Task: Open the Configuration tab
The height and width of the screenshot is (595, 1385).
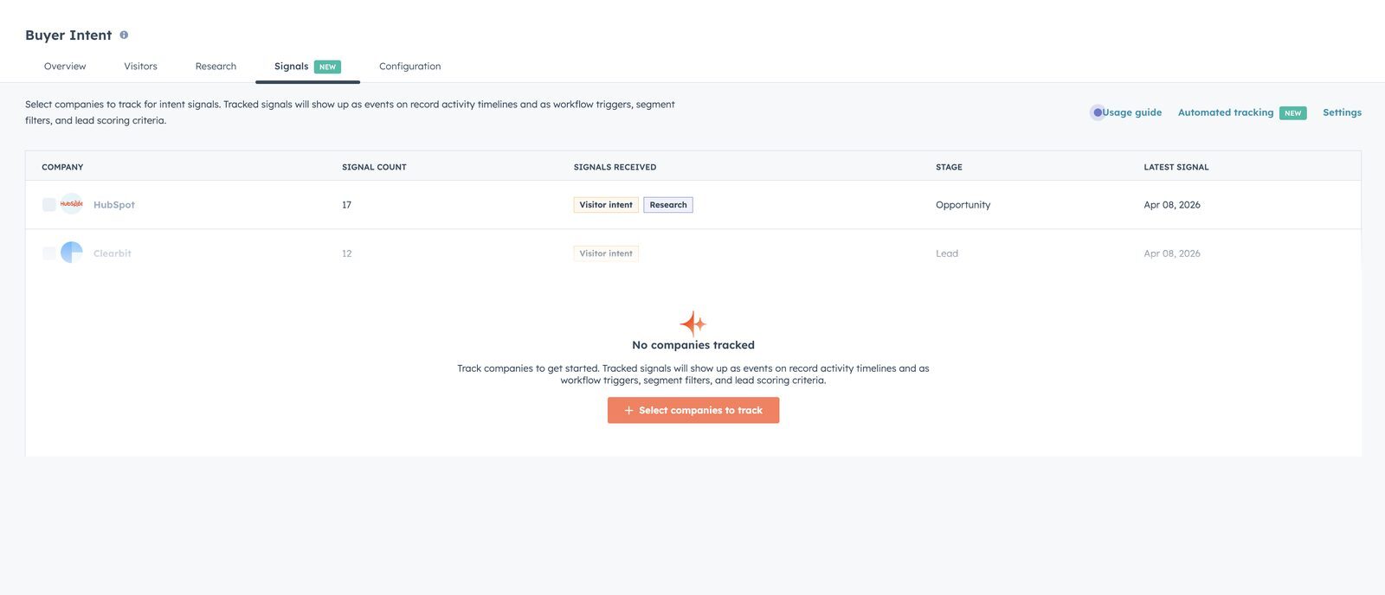Action: (x=409, y=67)
